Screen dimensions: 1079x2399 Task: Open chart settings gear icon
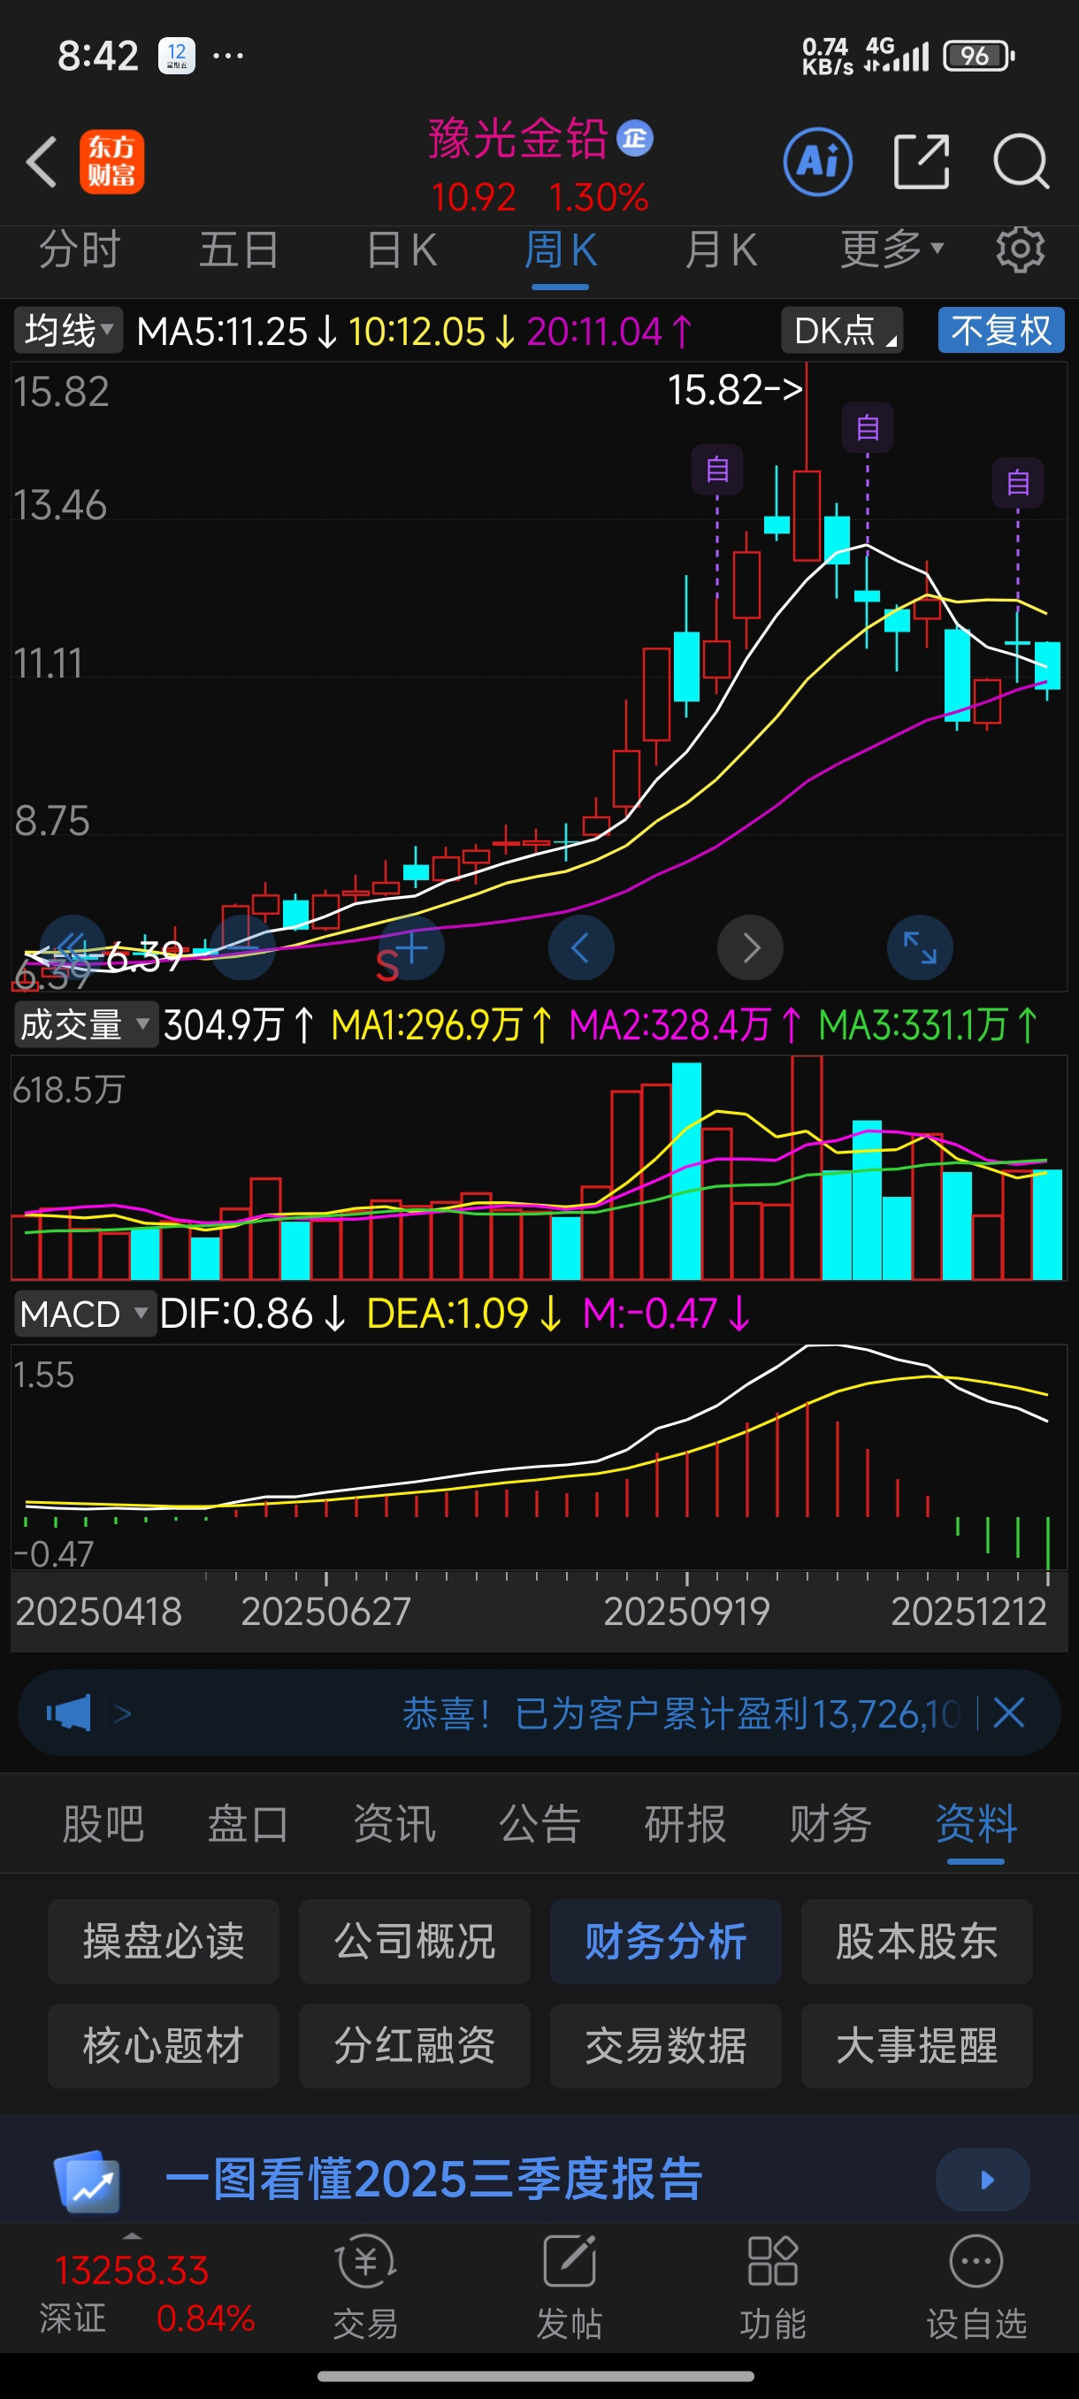coord(1021,249)
